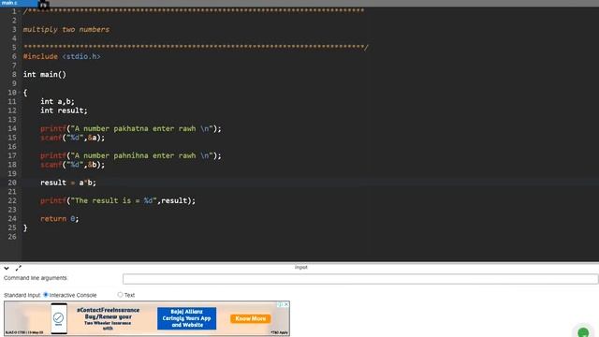Select the Interactive Console radio button
Screen dimensions: 599x337
46,295
